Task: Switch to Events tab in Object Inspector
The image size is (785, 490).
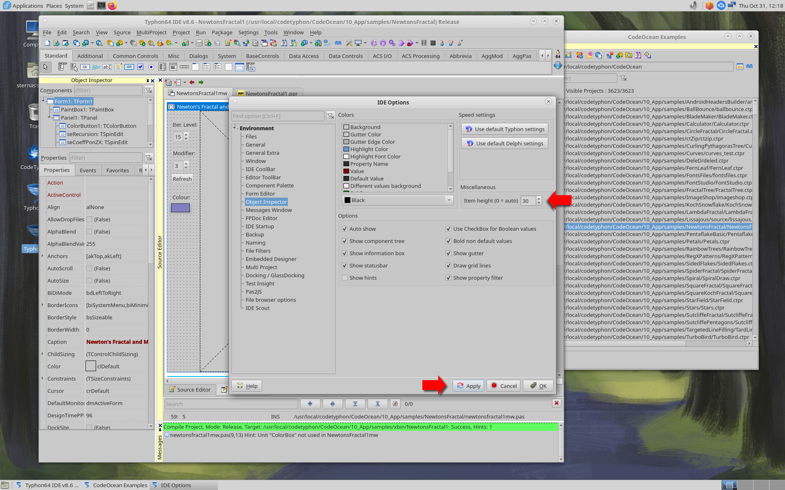Action: pyautogui.click(x=88, y=170)
